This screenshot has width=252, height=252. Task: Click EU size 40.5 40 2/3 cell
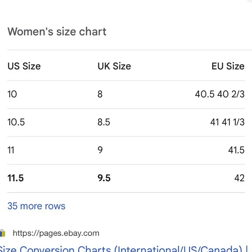pyautogui.click(x=220, y=94)
